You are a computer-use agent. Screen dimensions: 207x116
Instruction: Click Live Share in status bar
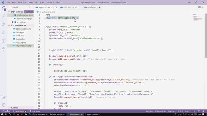(35, 111)
